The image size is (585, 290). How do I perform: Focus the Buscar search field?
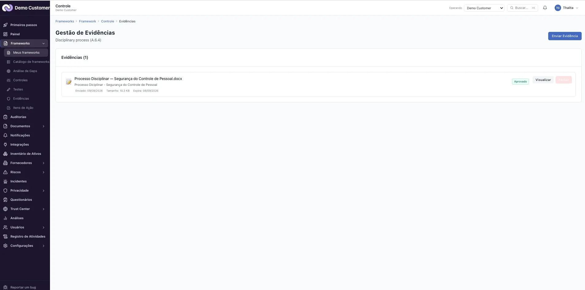[522, 8]
